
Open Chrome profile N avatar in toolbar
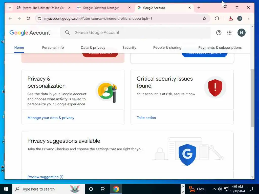click(x=240, y=18)
